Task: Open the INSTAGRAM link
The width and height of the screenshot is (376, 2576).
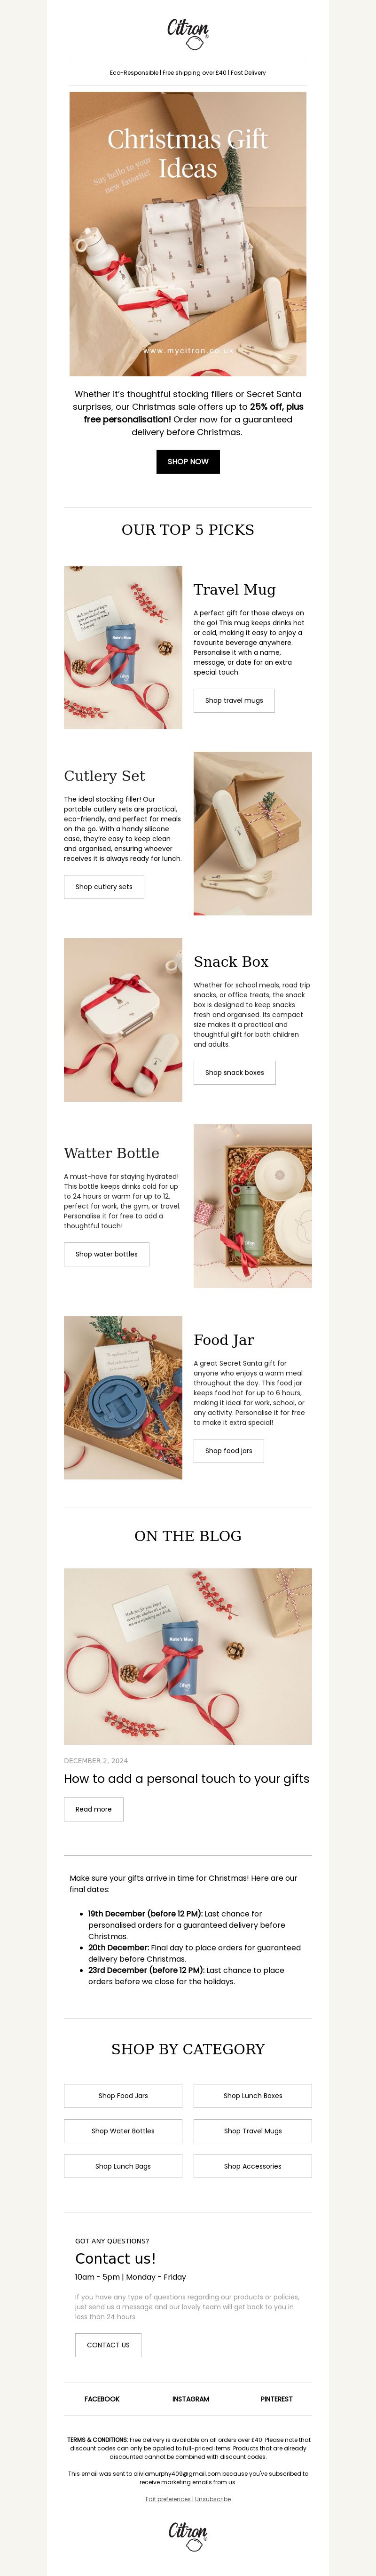Action: [191, 2398]
